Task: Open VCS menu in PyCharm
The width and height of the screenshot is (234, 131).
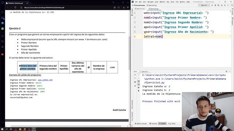Action: [177, 2]
